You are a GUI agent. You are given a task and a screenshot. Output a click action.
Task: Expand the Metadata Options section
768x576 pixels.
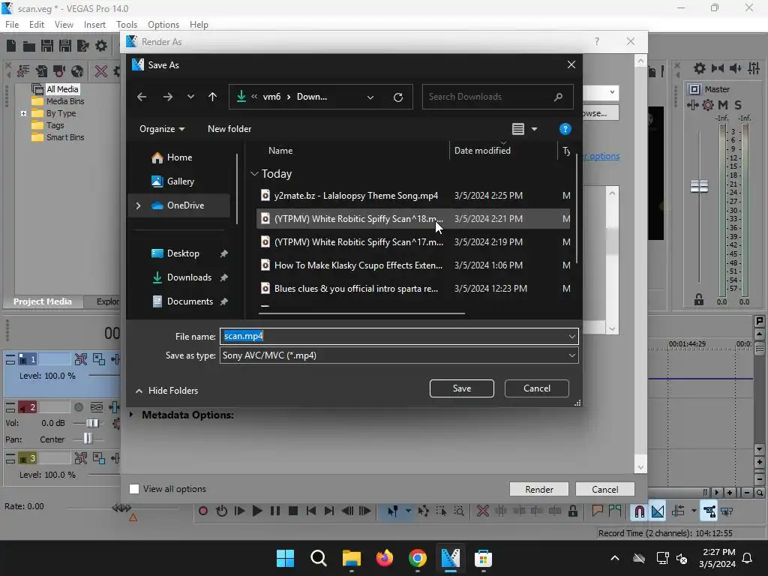(x=131, y=415)
